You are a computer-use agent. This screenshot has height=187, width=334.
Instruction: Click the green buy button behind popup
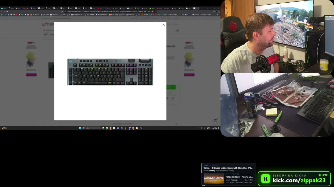171,87
